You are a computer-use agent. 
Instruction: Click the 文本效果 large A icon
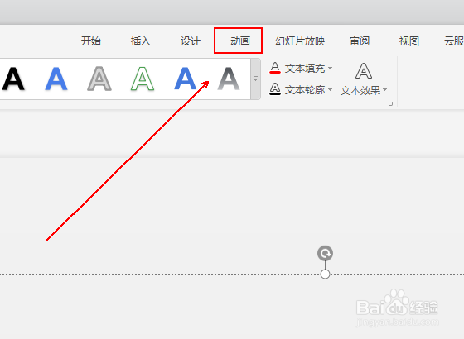click(364, 71)
